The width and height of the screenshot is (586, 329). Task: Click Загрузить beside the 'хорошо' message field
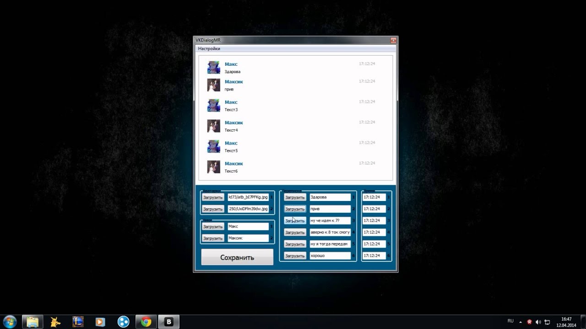pos(295,256)
